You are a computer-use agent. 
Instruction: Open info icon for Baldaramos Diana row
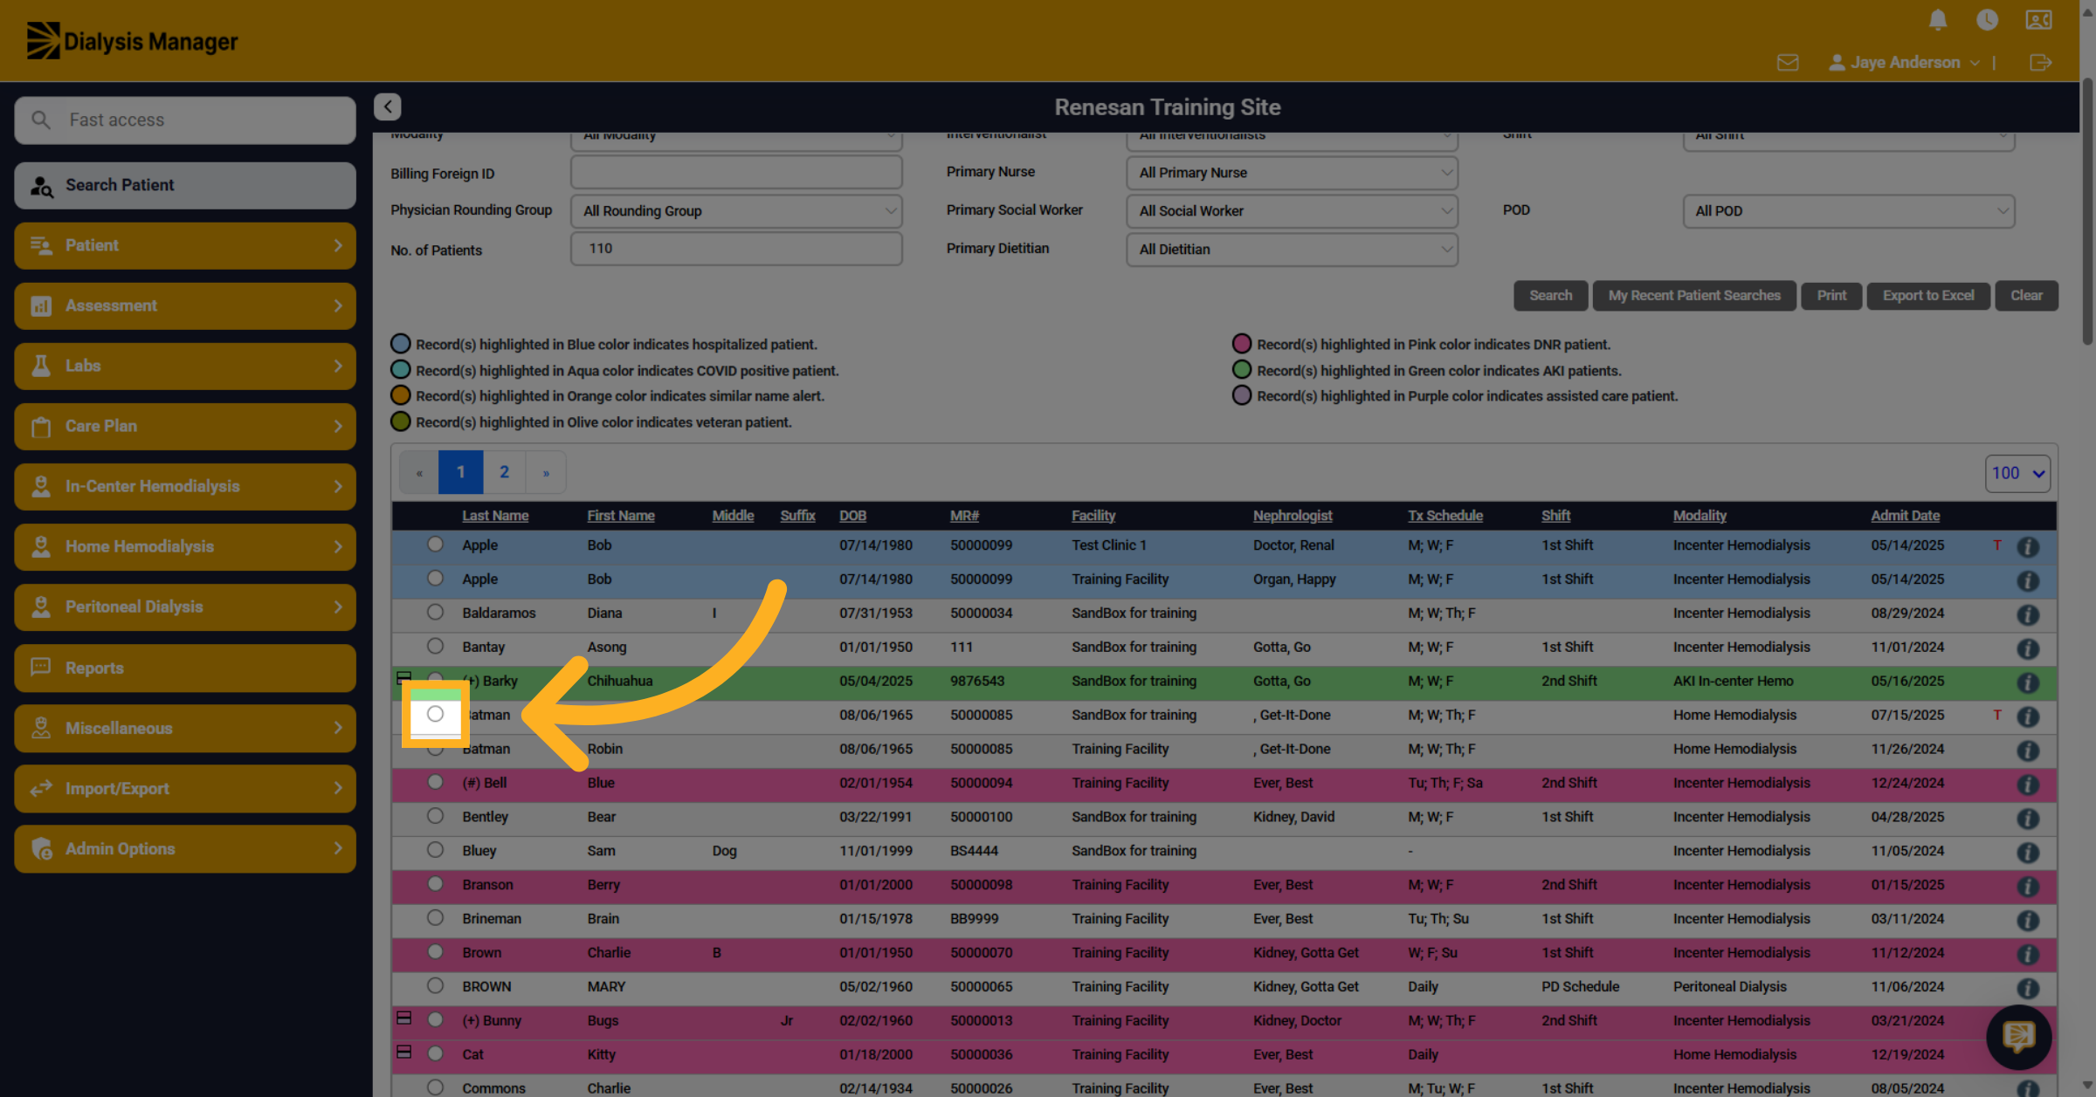(x=2028, y=614)
